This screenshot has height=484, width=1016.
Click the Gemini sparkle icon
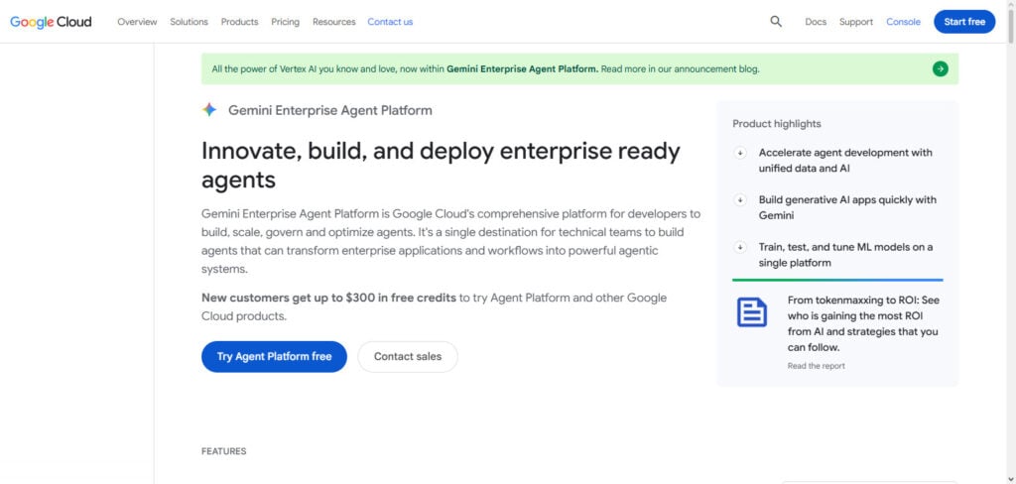(x=209, y=110)
